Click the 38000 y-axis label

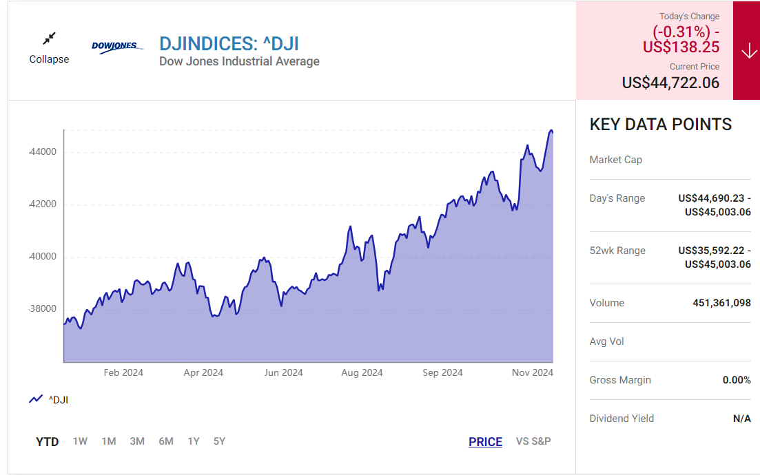[x=43, y=309]
